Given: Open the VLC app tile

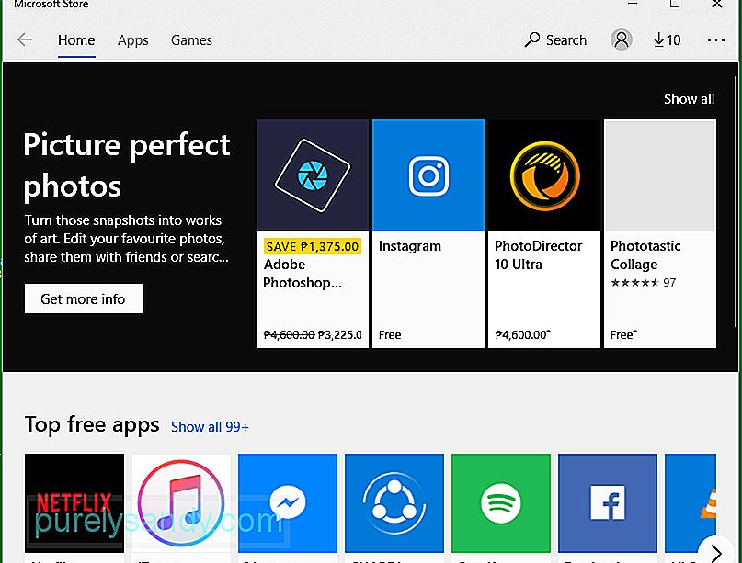Looking at the screenshot, I should coord(691,503).
